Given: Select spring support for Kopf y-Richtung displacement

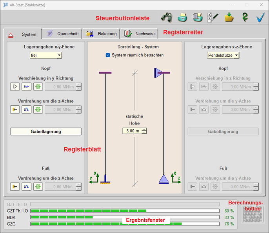Looking at the screenshot, I should pos(26,87).
